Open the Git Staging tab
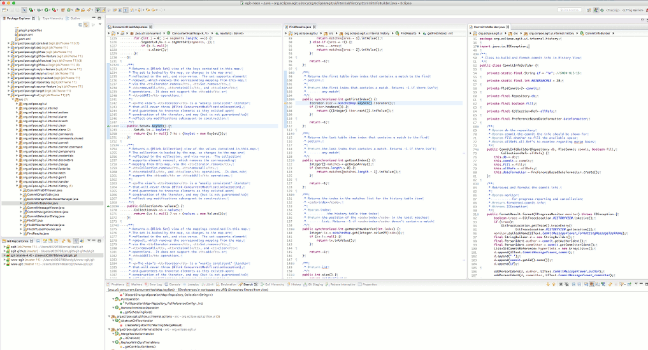This screenshot has height=350, width=648. [315, 284]
